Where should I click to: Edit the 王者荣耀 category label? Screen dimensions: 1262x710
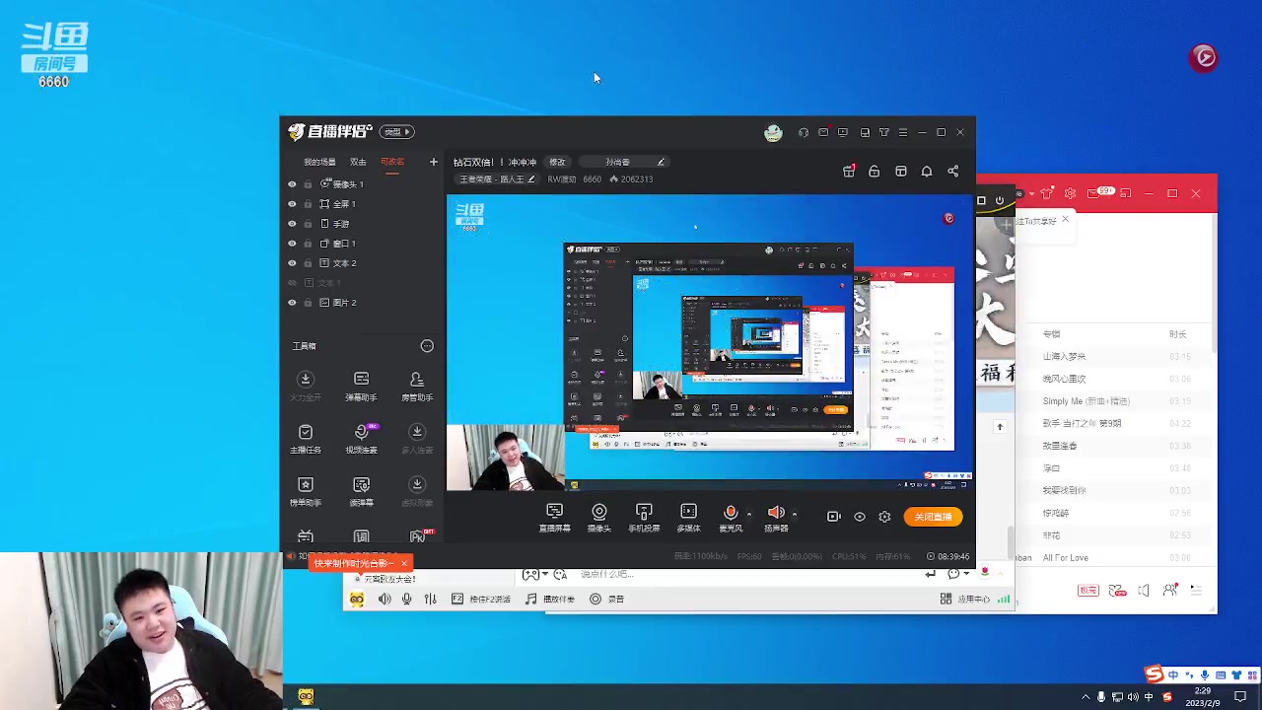pos(497,179)
